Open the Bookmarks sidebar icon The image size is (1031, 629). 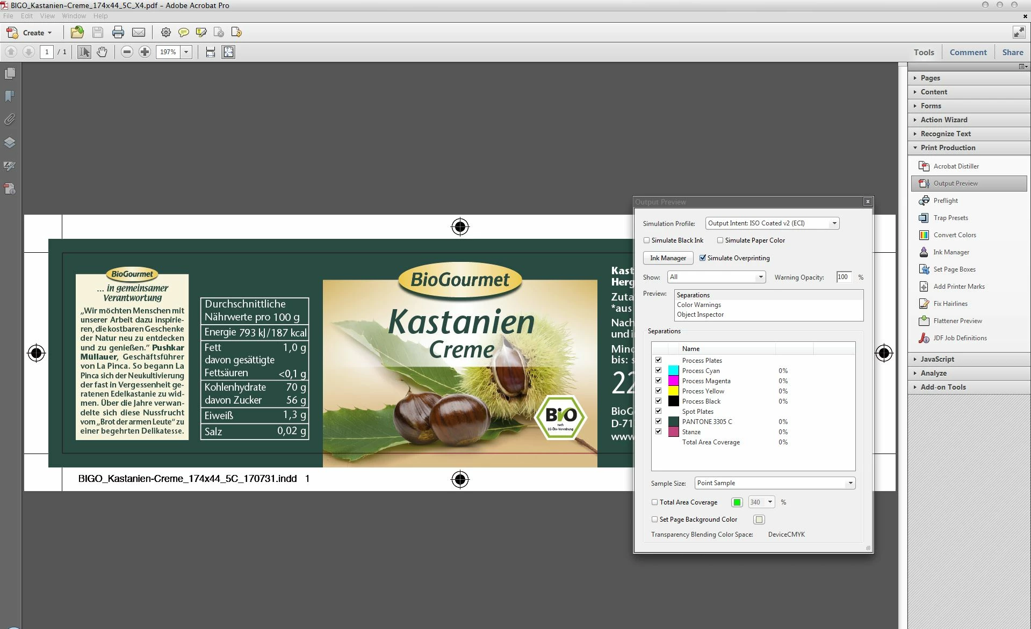(10, 96)
